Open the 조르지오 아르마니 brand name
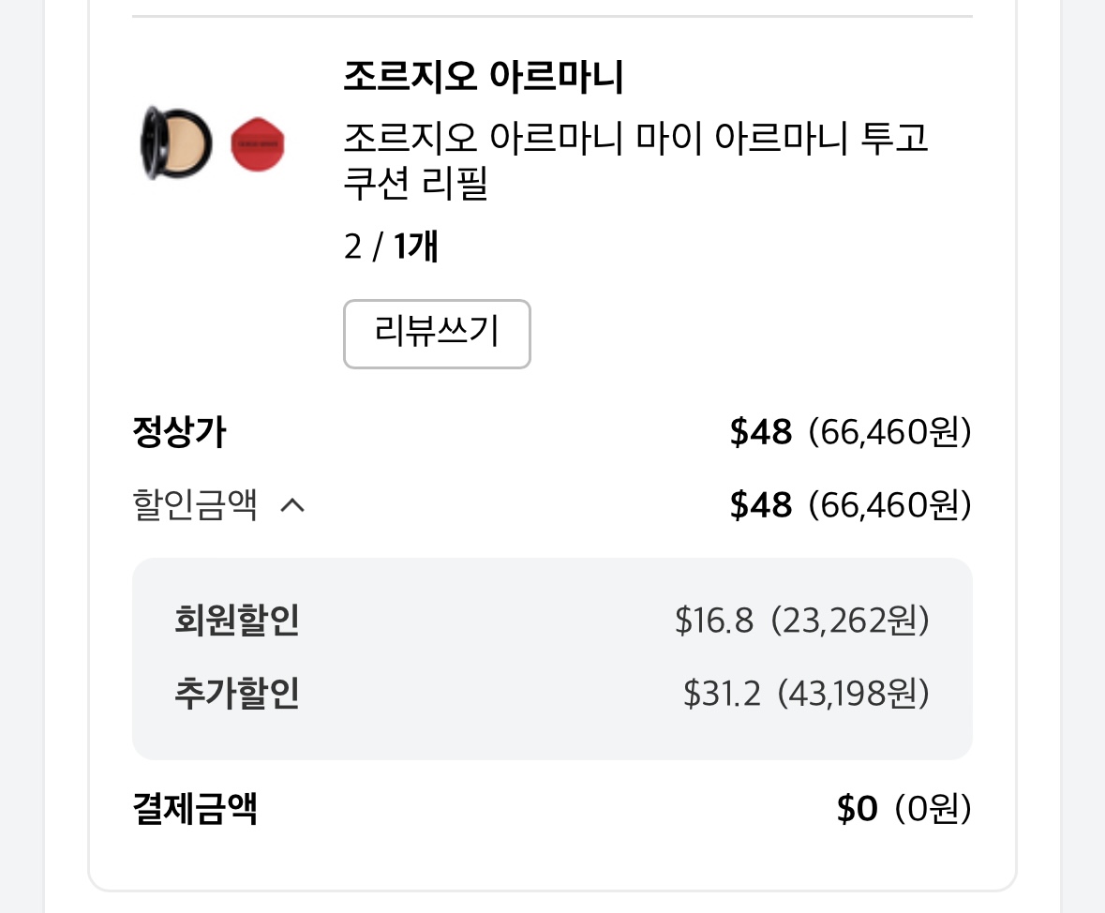Viewport: 1105px width, 913px height. tap(484, 76)
